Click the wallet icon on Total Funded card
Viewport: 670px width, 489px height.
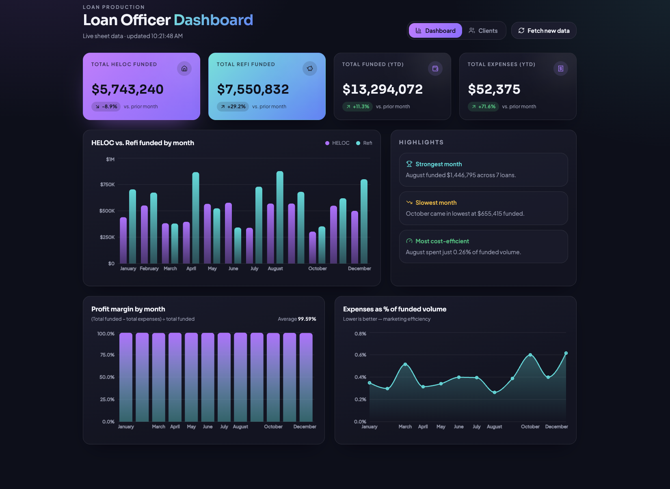435,69
